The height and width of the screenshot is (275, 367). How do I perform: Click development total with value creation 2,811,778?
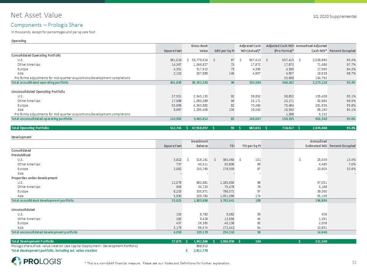pyautogui.click(x=201, y=251)
